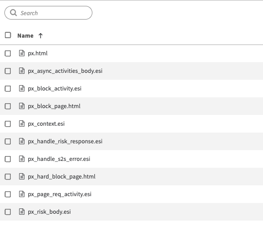Sort by the Name column header
This screenshot has width=263, height=225.
(25, 36)
